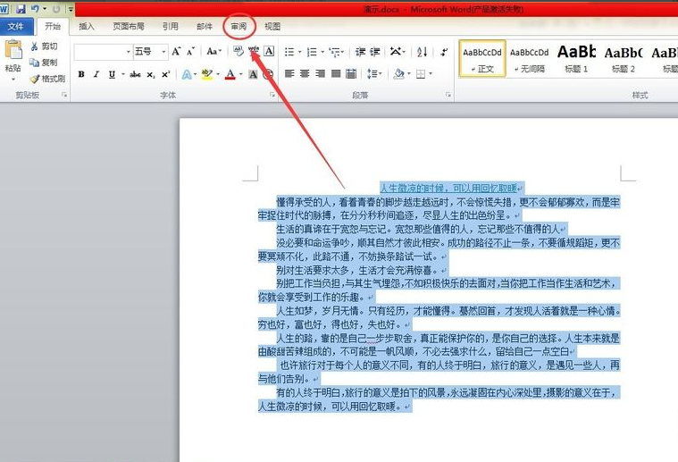Select the 标题 1 heading style

point(576,58)
